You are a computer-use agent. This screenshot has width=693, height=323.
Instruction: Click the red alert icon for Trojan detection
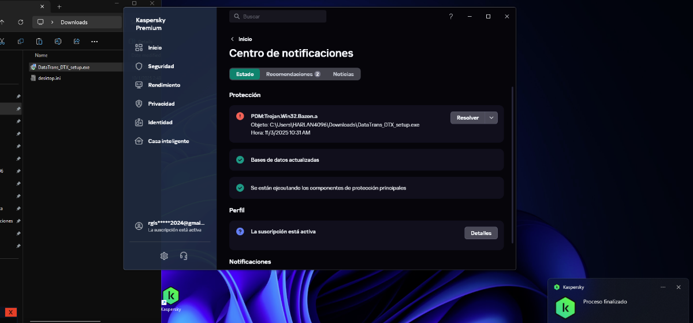coord(240,116)
